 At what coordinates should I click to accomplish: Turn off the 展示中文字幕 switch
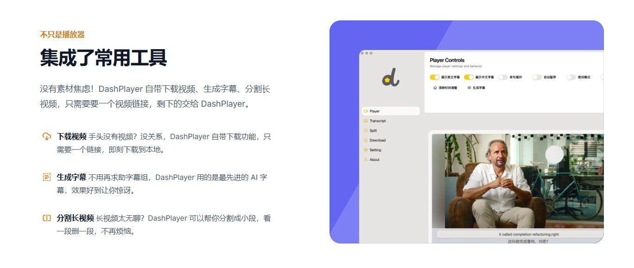tap(469, 77)
